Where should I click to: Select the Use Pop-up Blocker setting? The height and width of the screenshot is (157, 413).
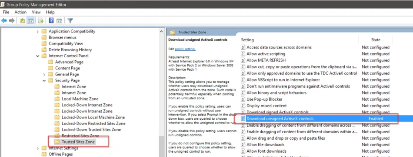pos(264,99)
